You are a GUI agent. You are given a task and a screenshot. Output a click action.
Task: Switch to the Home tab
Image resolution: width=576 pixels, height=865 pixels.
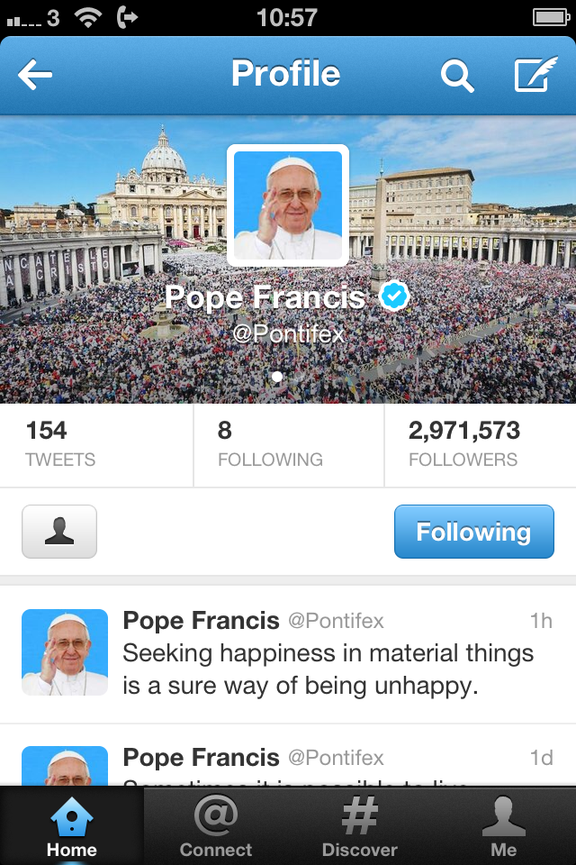72,826
